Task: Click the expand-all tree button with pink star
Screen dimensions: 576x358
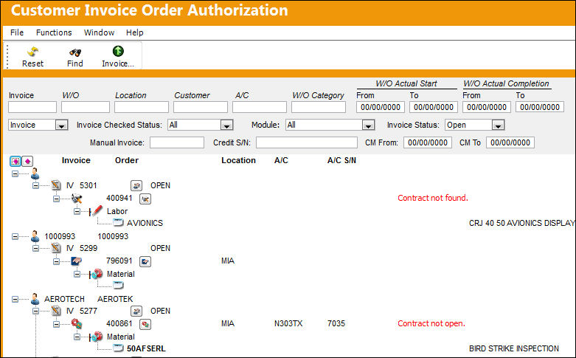Action: (15, 161)
